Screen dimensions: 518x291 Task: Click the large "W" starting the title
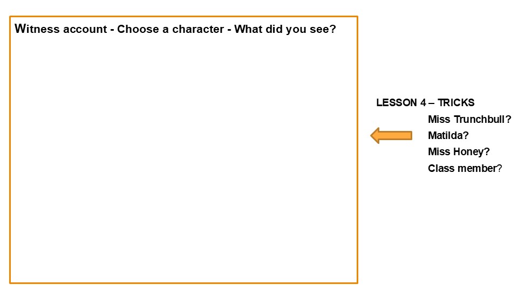20,29
